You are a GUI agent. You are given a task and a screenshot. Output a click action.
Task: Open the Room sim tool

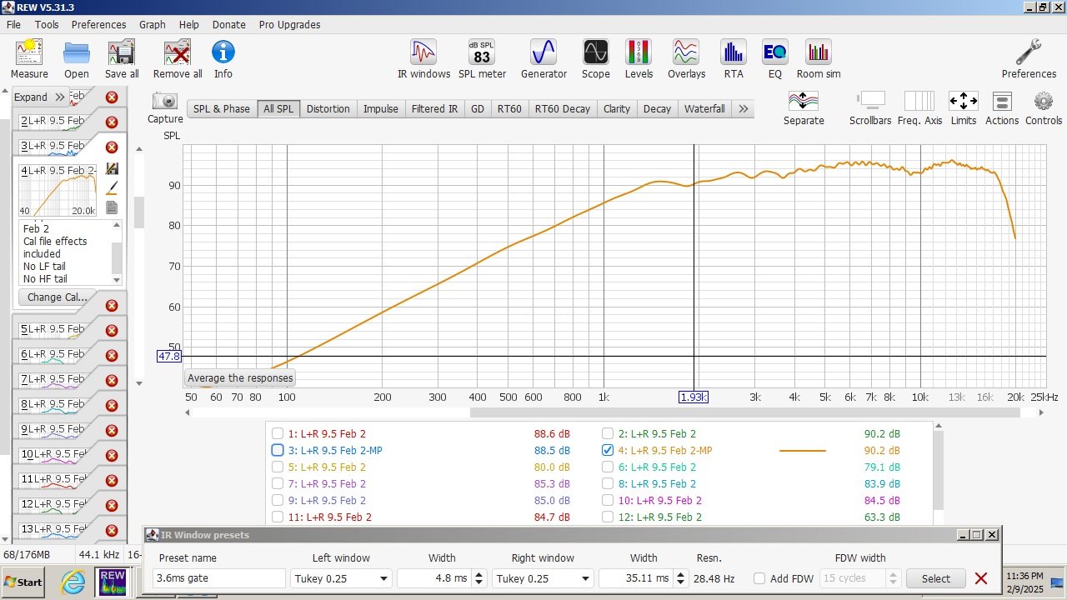click(x=819, y=52)
